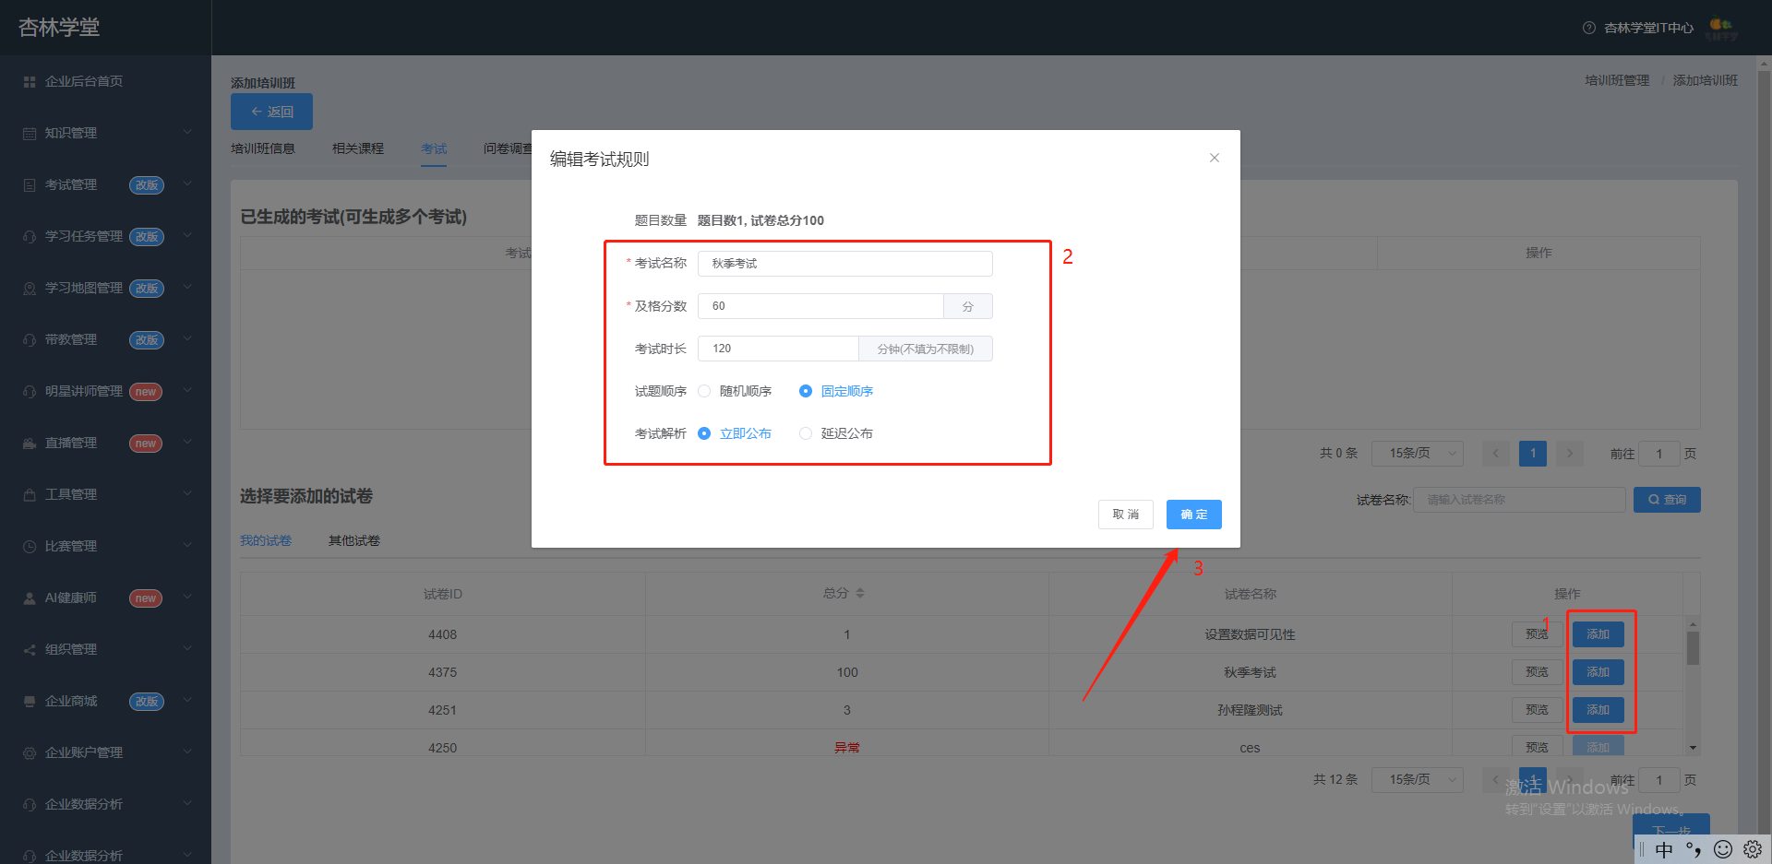
Task: Open the IME emoji smiley icon
Action: click(x=1722, y=849)
